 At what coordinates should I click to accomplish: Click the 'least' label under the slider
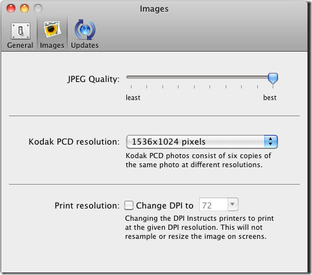pos(133,97)
